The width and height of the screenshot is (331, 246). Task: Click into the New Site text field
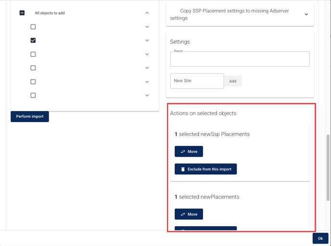(197, 81)
